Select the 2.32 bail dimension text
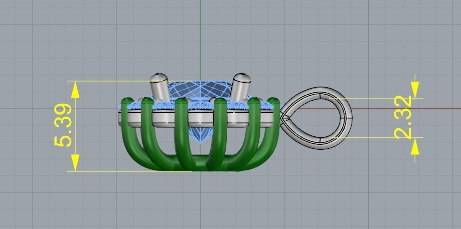Image resolution: width=461 pixels, height=229 pixels. pyautogui.click(x=403, y=117)
